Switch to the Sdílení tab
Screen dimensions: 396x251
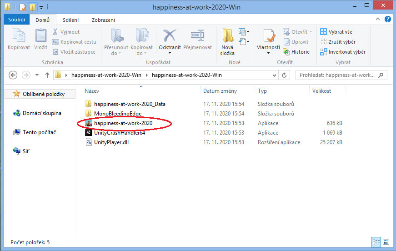pyautogui.click(x=71, y=20)
